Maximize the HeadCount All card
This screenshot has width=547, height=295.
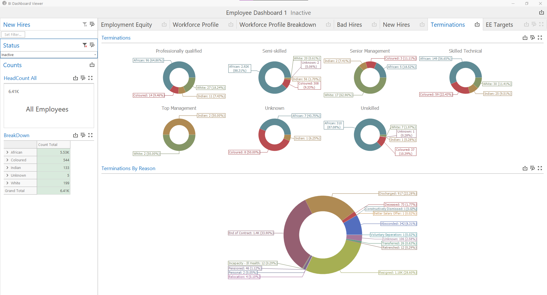point(90,78)
